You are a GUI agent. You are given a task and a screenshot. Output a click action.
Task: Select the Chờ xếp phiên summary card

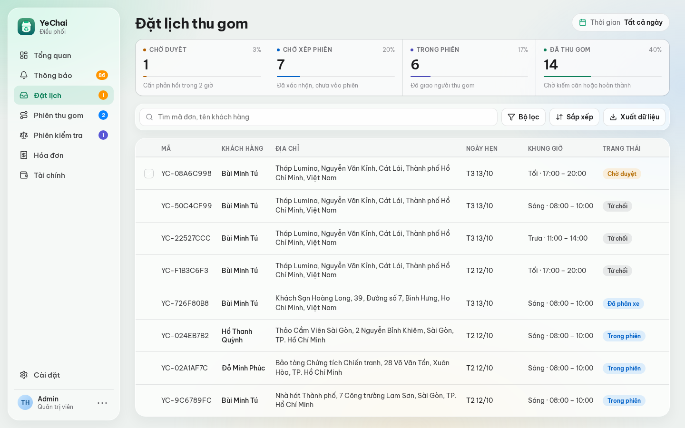click(x=336, y=68)
